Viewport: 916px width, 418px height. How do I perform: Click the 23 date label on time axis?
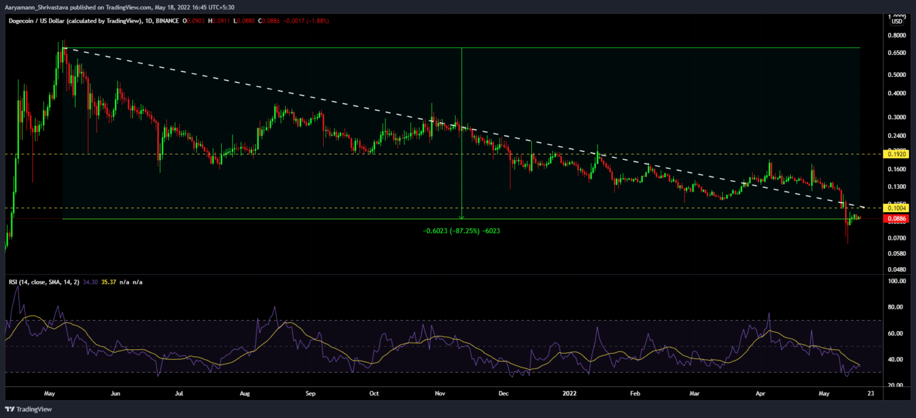click(x=870, y=394)
